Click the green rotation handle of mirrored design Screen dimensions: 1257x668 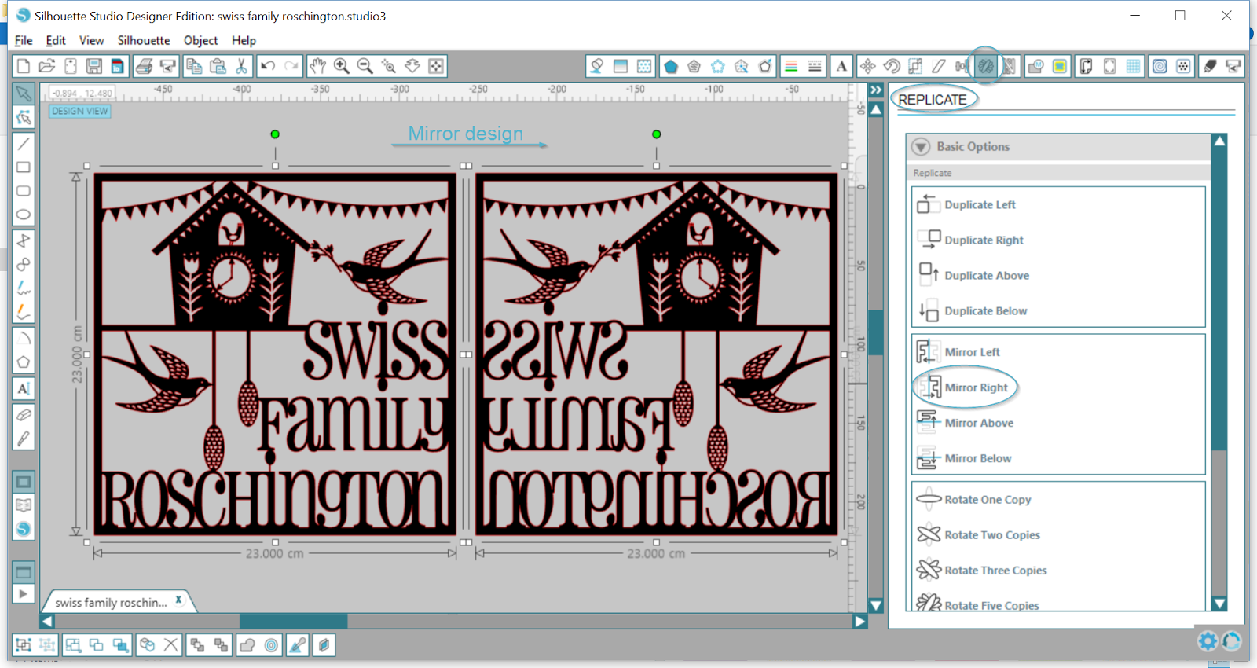tap(656, 134)
